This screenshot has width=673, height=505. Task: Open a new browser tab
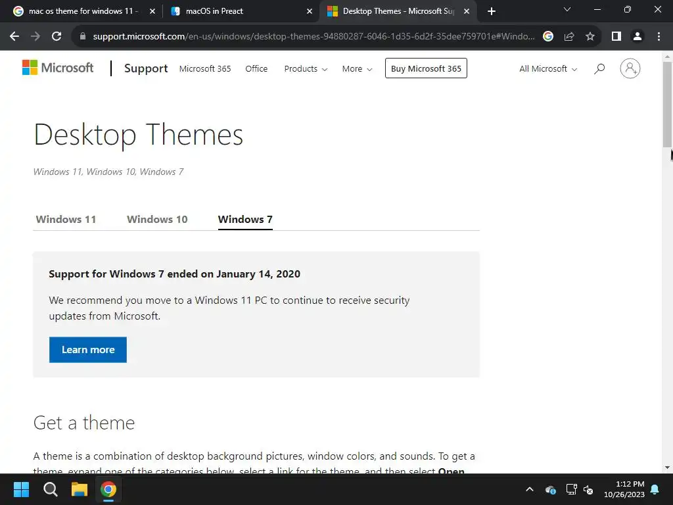pyautogui.click(x=492, y=11)
